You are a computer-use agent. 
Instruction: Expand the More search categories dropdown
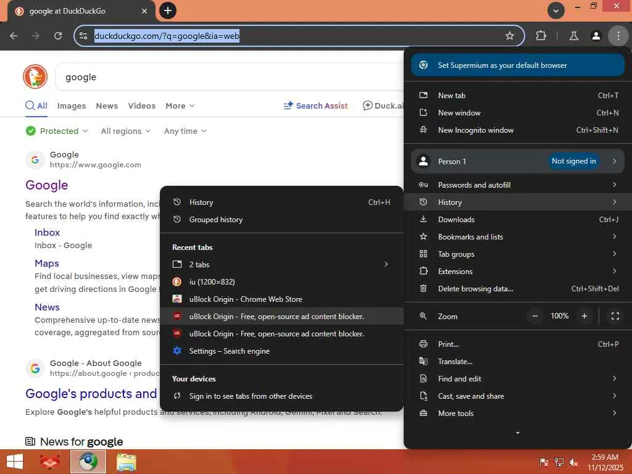[180, 106]
